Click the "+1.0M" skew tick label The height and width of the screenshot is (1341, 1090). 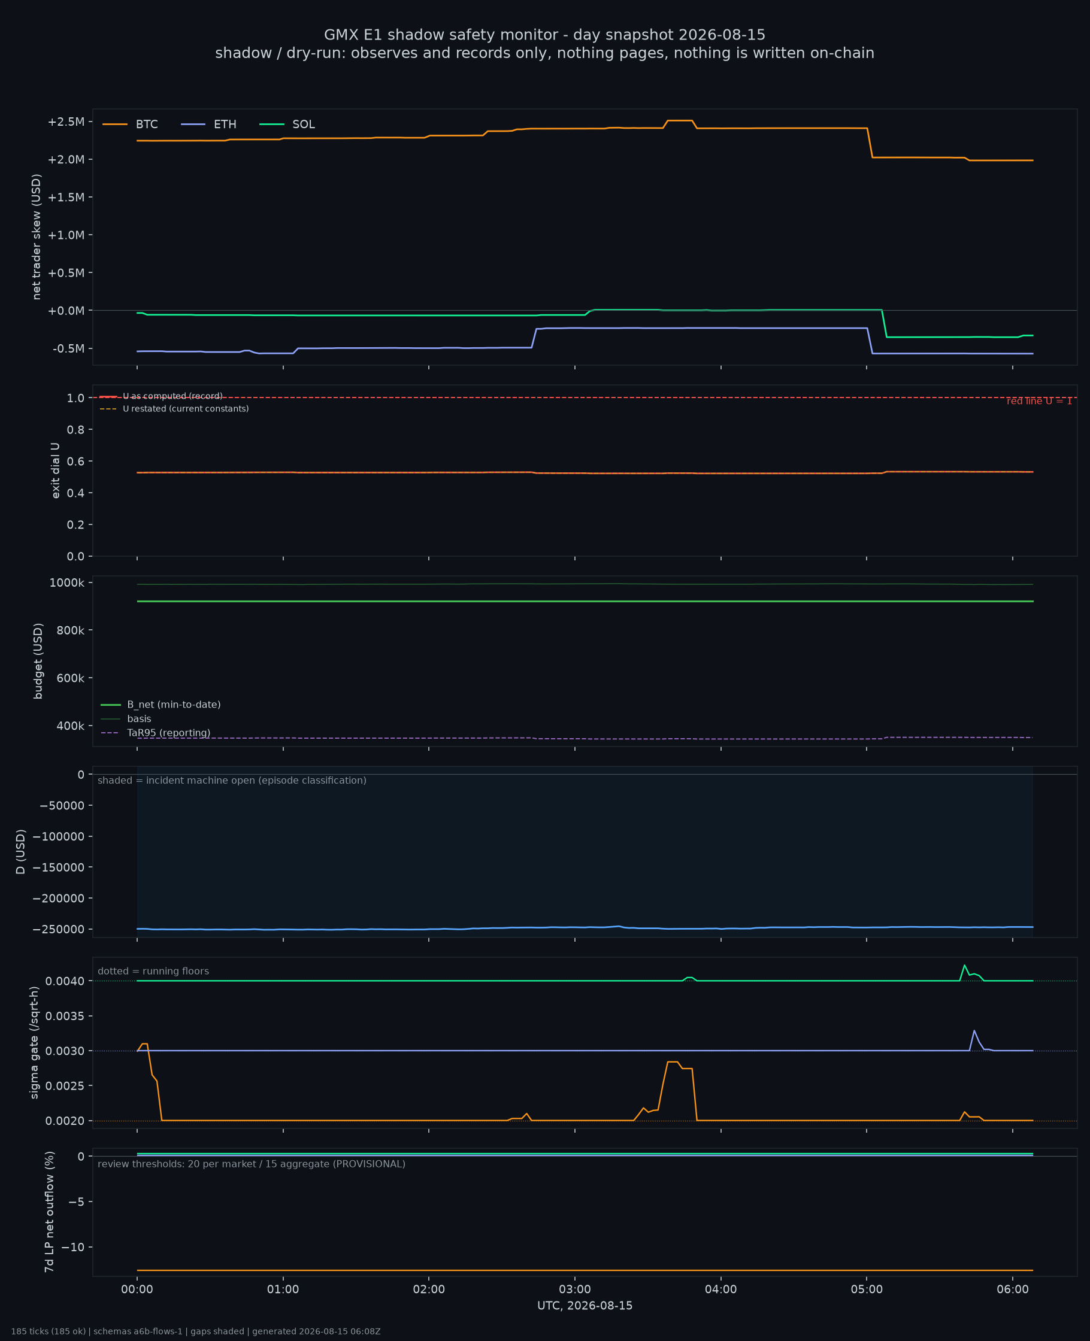click(66, 235)
